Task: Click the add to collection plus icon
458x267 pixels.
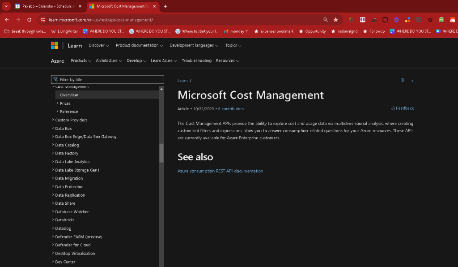Action: 402,80
